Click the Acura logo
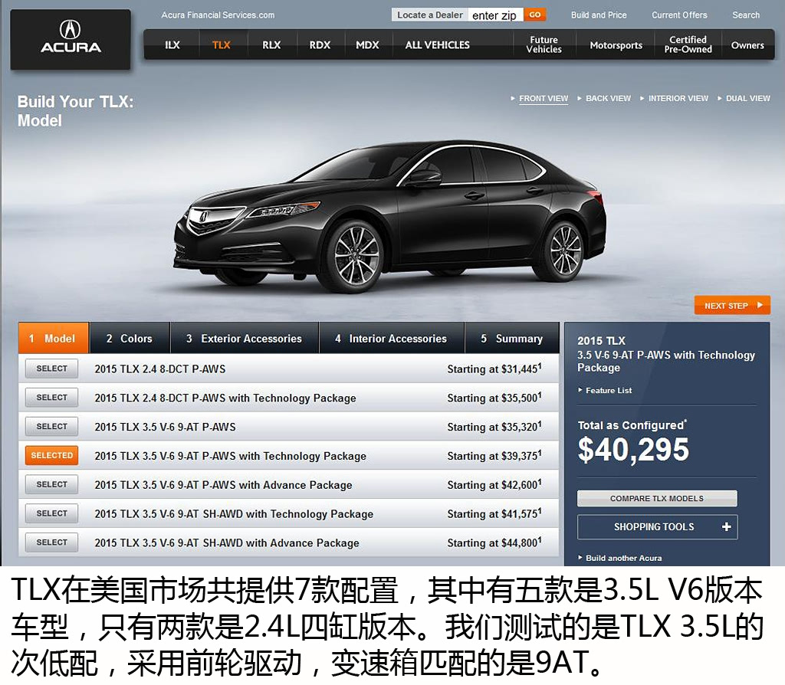785x685 pixels. tap(71, 39)
